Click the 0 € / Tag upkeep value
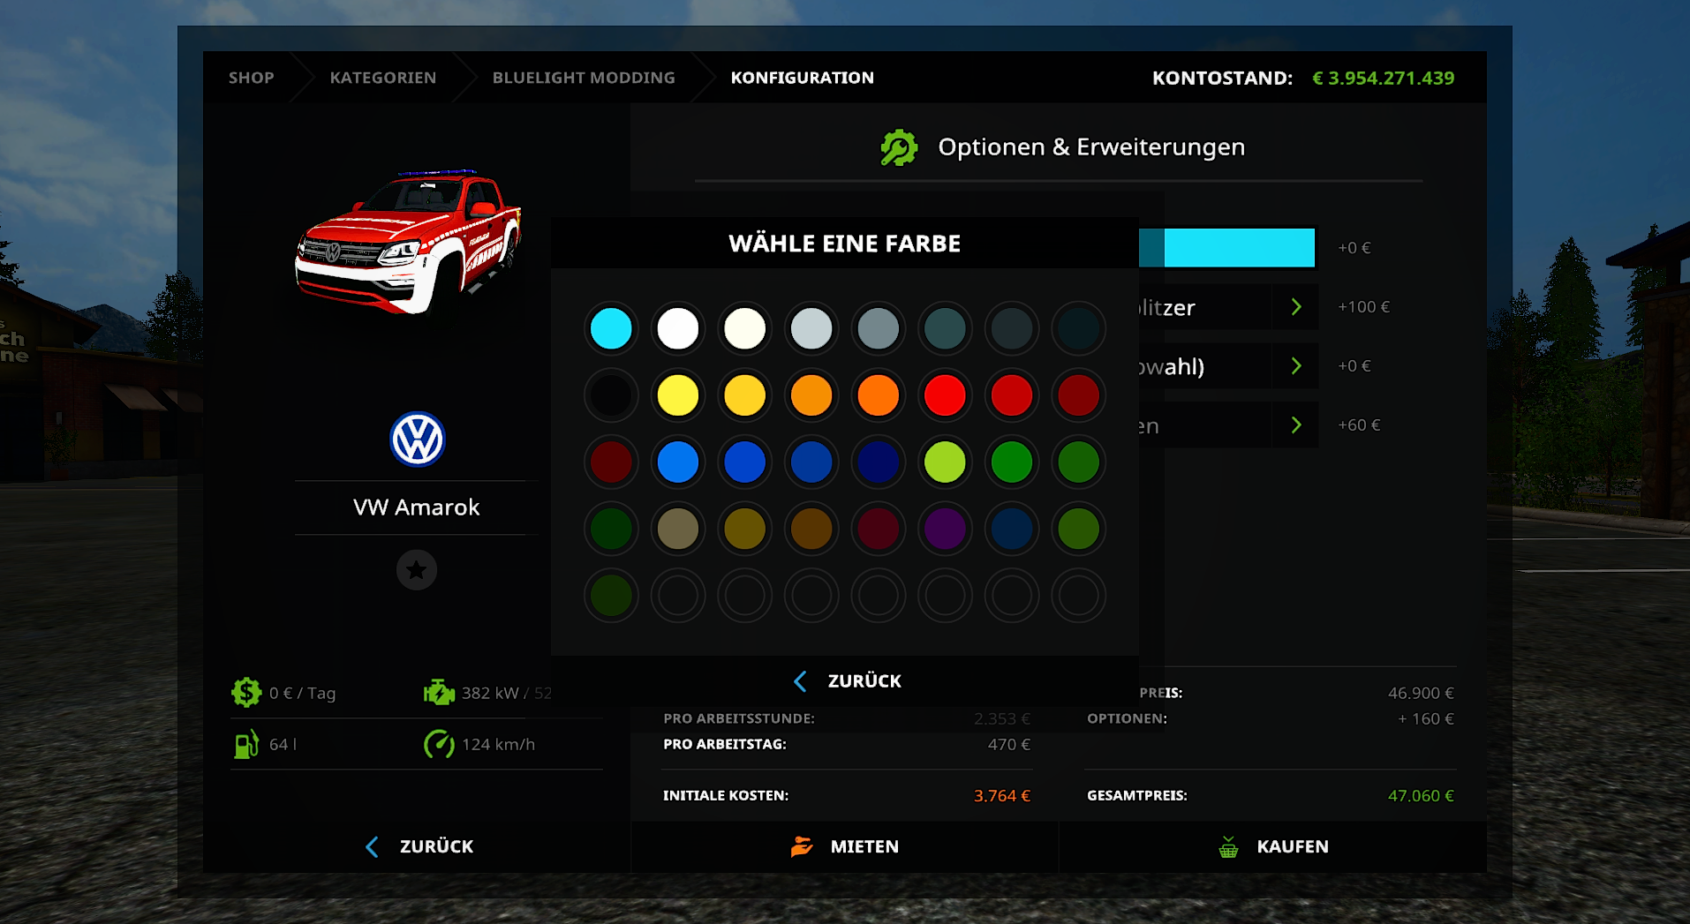Image resolution: width=1690 pixels, height=924 pixels. point(303,694)
